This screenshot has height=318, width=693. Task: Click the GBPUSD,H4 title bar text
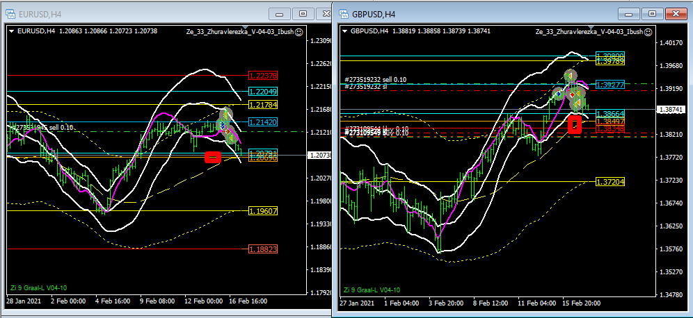coord(374,15)
